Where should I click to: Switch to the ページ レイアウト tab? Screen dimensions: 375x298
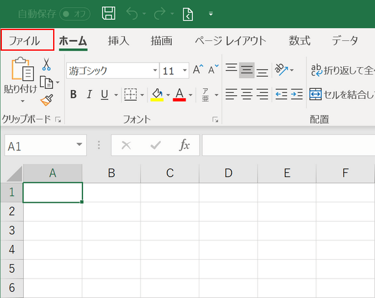coord(231,41)
